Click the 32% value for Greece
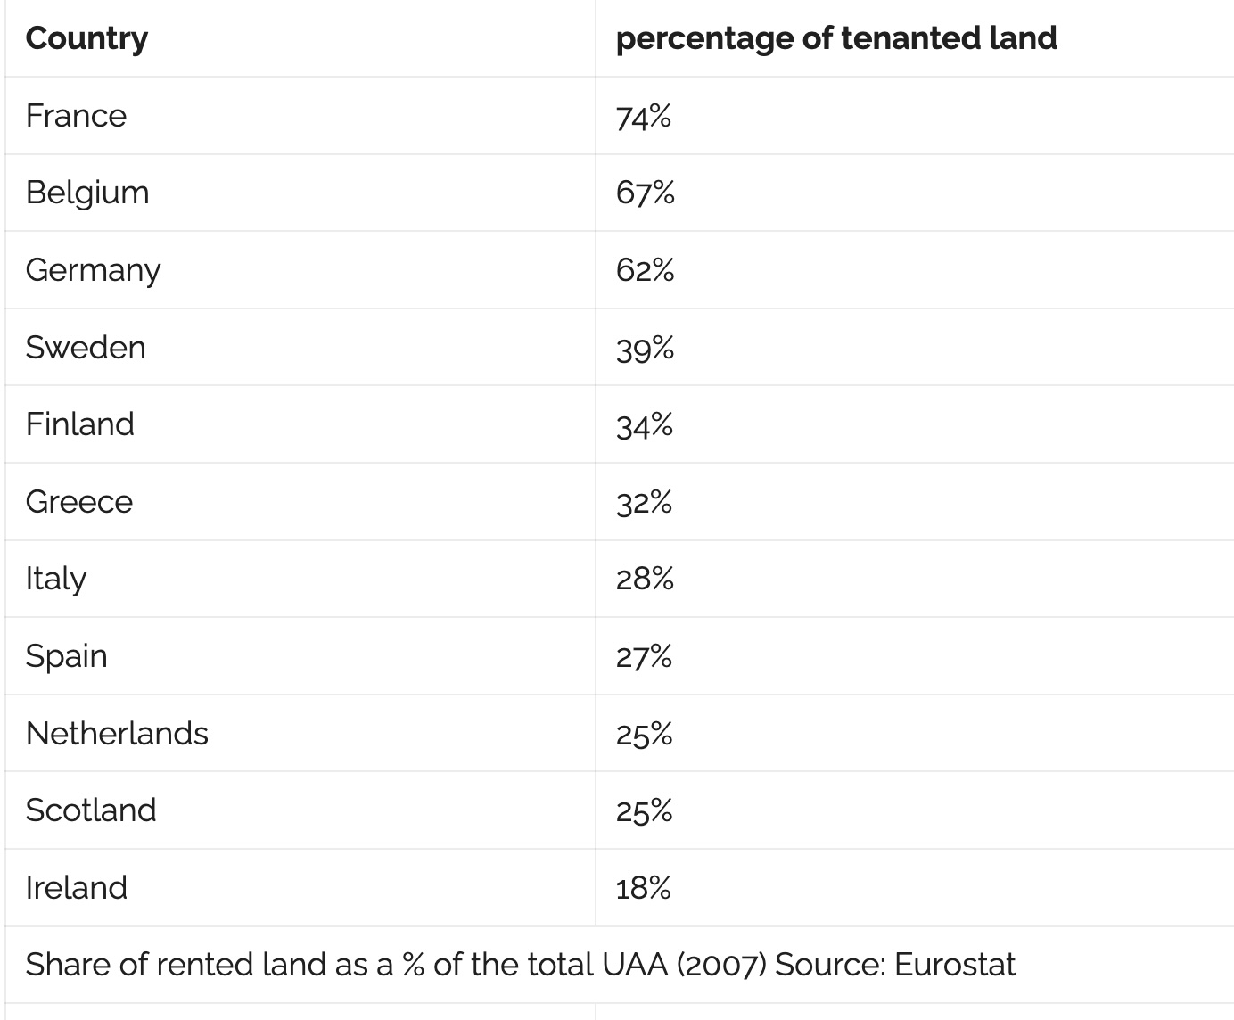 [x=644, y=503]
